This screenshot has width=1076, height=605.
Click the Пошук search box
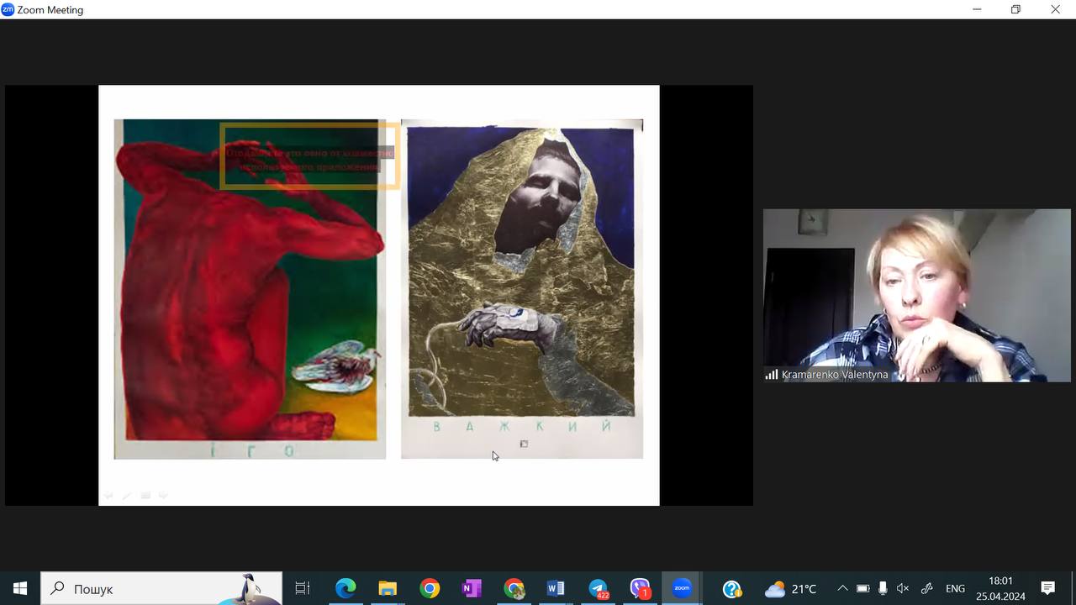[x=161, y=588]
